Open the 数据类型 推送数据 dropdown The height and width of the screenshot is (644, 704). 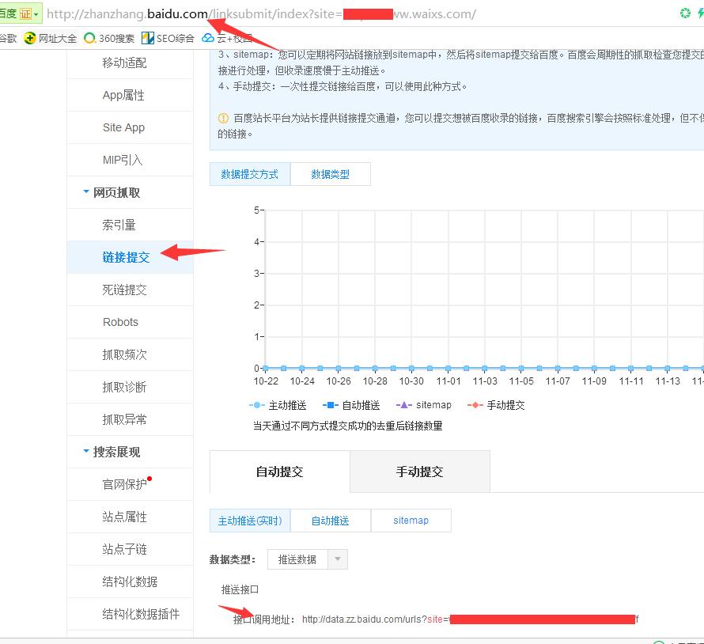(308, 559)
